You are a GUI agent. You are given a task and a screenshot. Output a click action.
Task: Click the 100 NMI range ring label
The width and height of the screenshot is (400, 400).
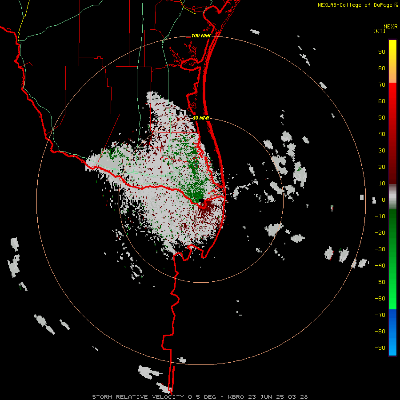coord(201,36)
